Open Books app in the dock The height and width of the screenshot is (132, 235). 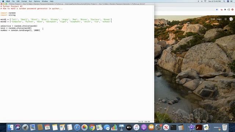pyautogui.click(x=151, y=128)
